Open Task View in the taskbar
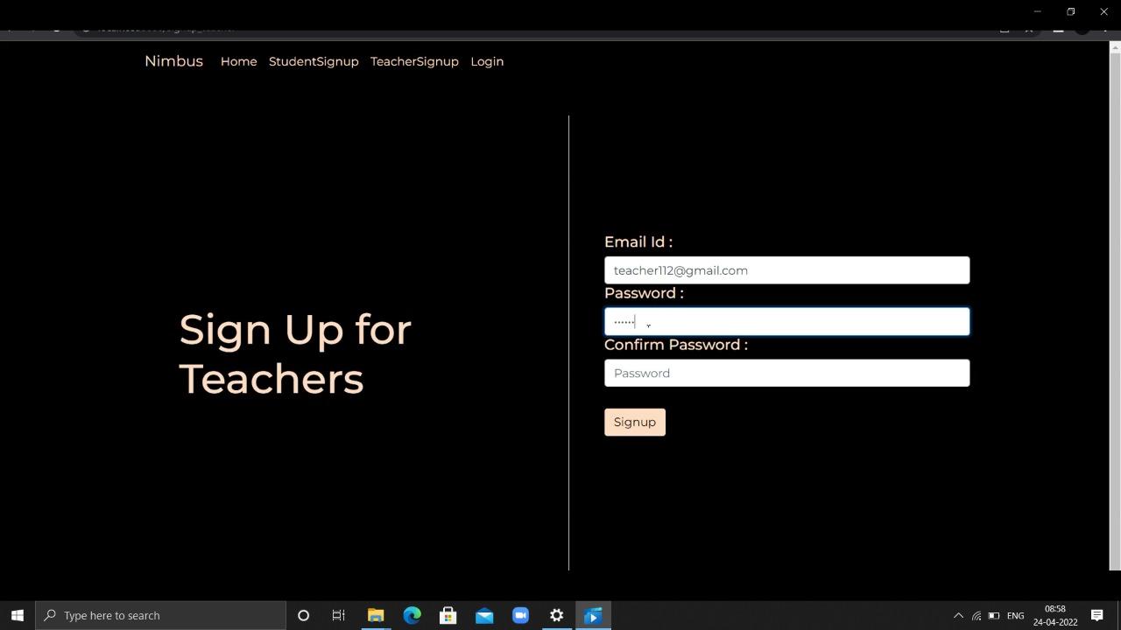The height and width of the screenshot is (630, 1121). 338,615
